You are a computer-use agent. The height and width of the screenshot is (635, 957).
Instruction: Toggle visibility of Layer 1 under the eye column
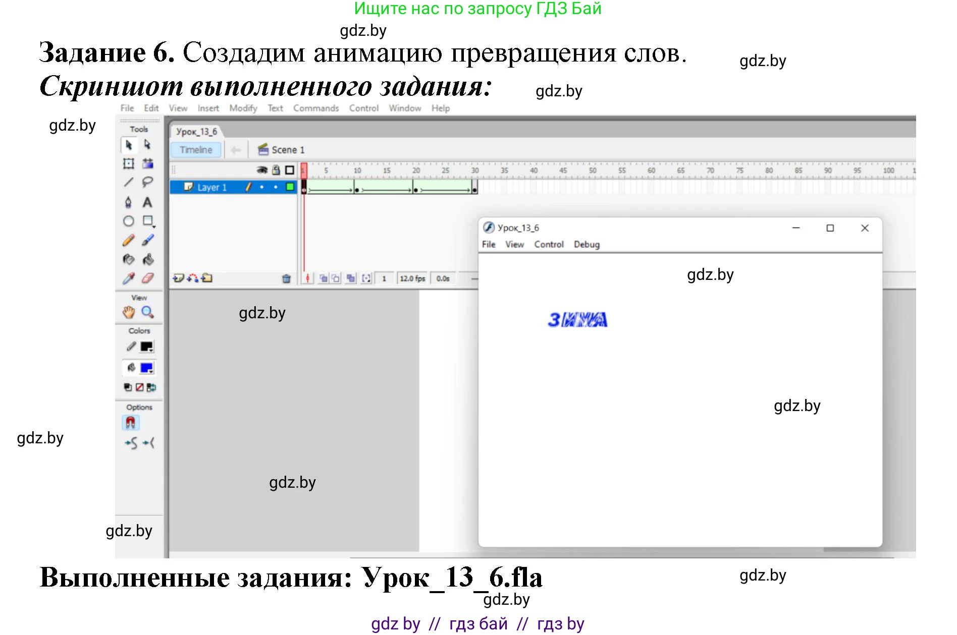point(262,187)
